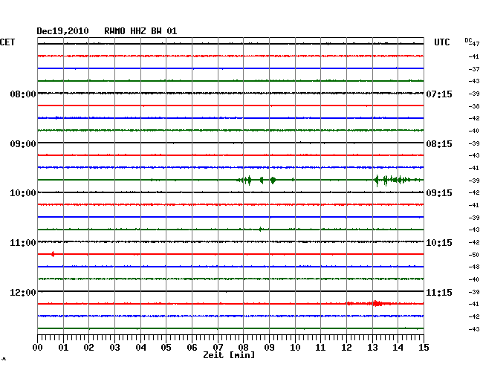Click x-axis minute label 12
Viewport: 483px width, 367px height.
pos(346,347)
